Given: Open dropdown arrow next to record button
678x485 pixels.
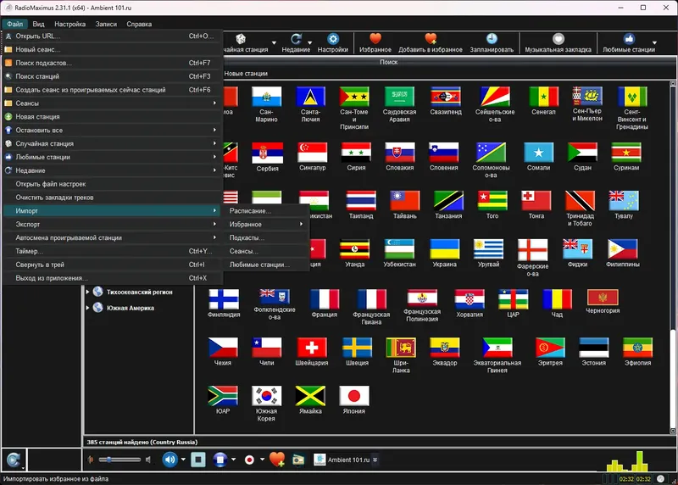Looking at the screenshot, I should (262, 459).
